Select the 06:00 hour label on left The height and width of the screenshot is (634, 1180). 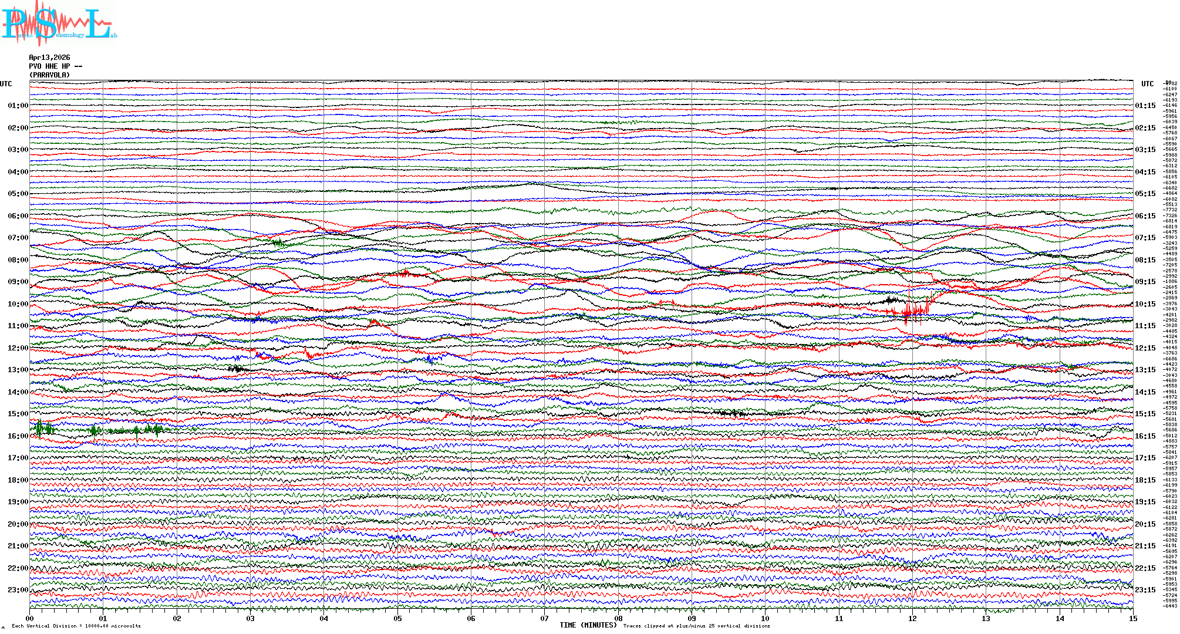point(18,216)
